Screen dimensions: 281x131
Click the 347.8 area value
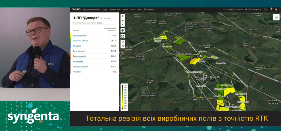(x=114, y=51)
